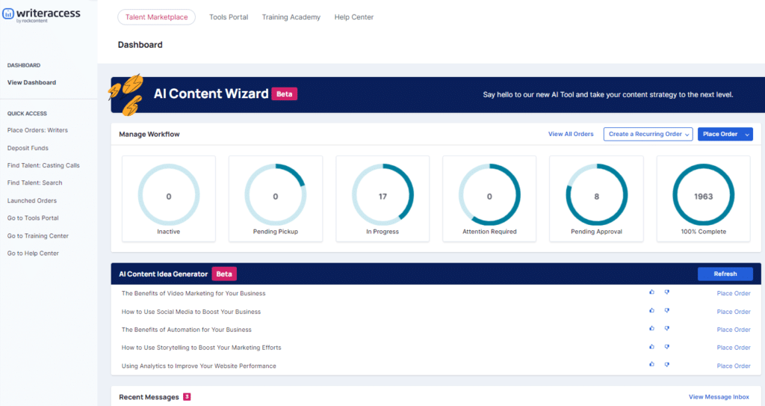
Task: Thumbs down 'The Benefits of Automation' idea
Action: pyautogui.click(x=667, y=328)
